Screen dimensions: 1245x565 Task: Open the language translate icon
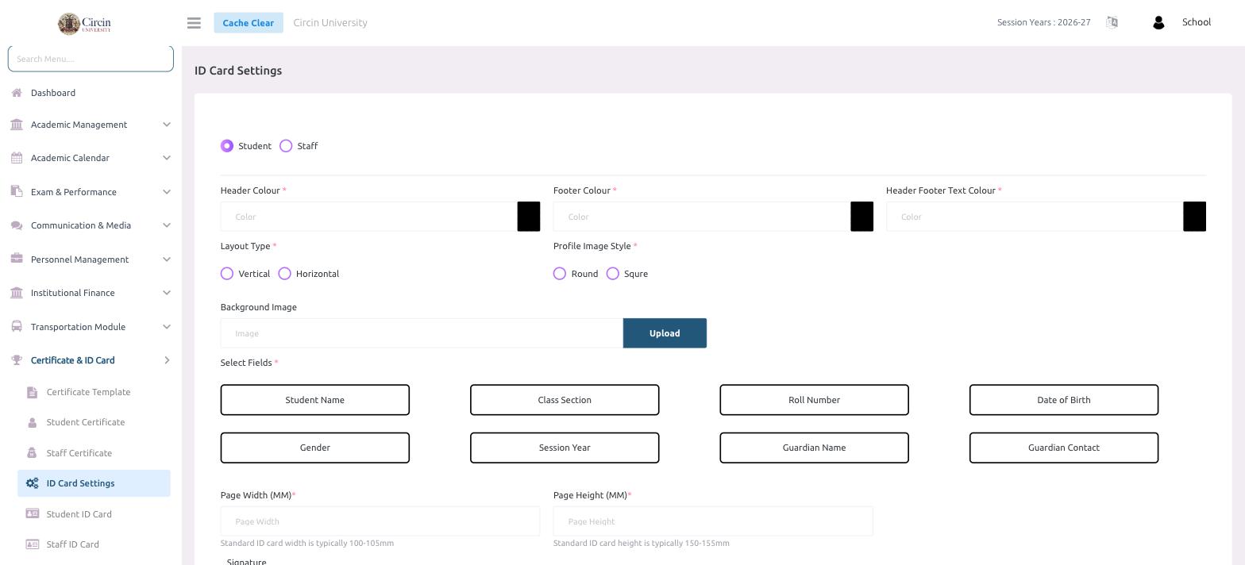click(1112, 22)
